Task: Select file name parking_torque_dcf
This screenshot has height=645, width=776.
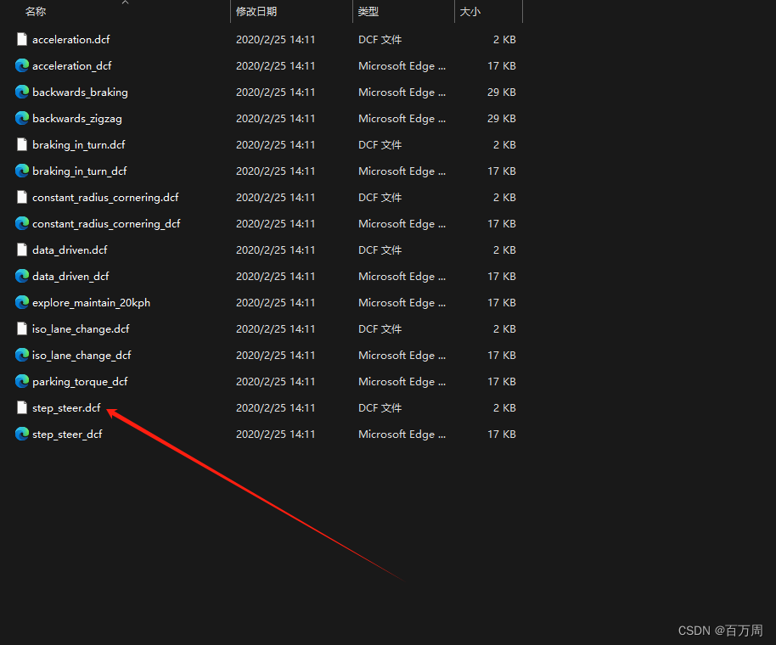Action: point(80,381)
